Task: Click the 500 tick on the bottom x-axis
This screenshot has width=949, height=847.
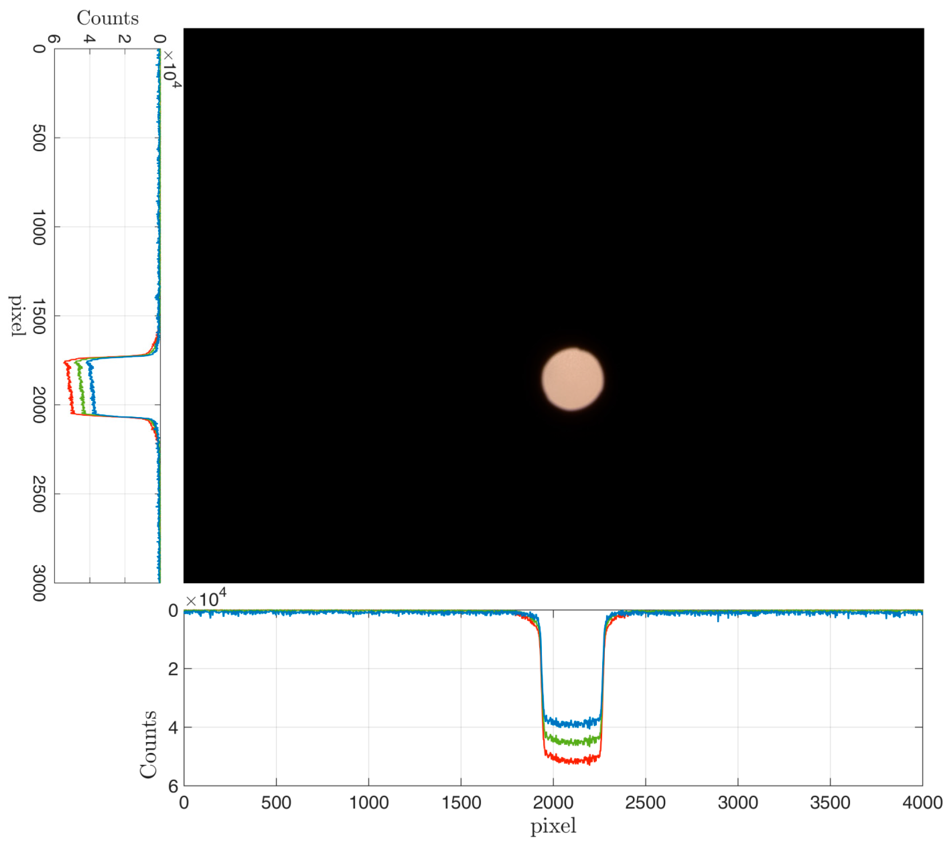Action: click(x=276, y=802)
